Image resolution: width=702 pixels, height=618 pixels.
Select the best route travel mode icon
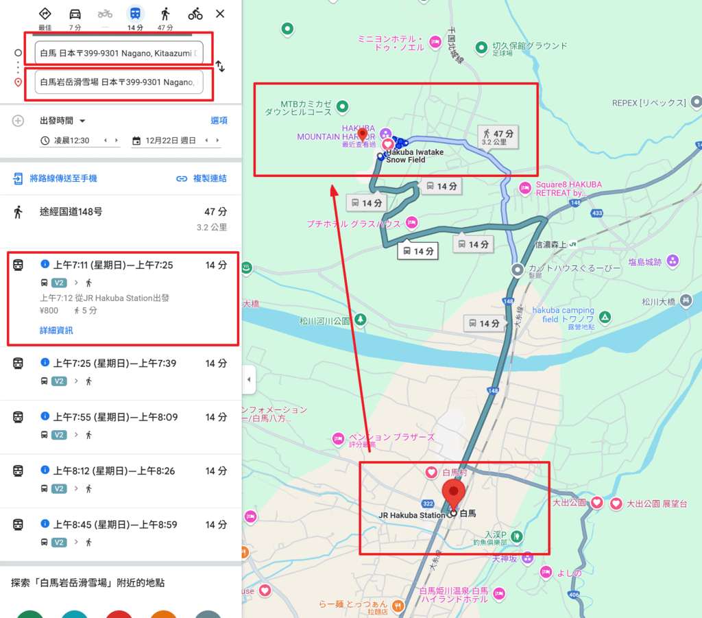(45, 14)
